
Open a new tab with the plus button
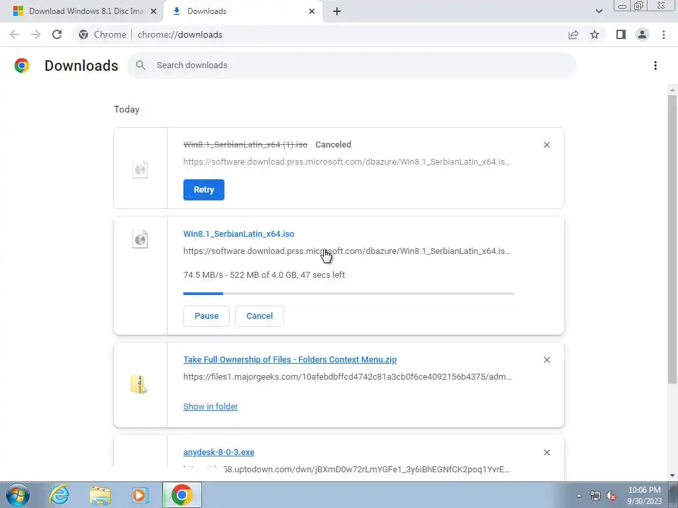click(337, 11)
